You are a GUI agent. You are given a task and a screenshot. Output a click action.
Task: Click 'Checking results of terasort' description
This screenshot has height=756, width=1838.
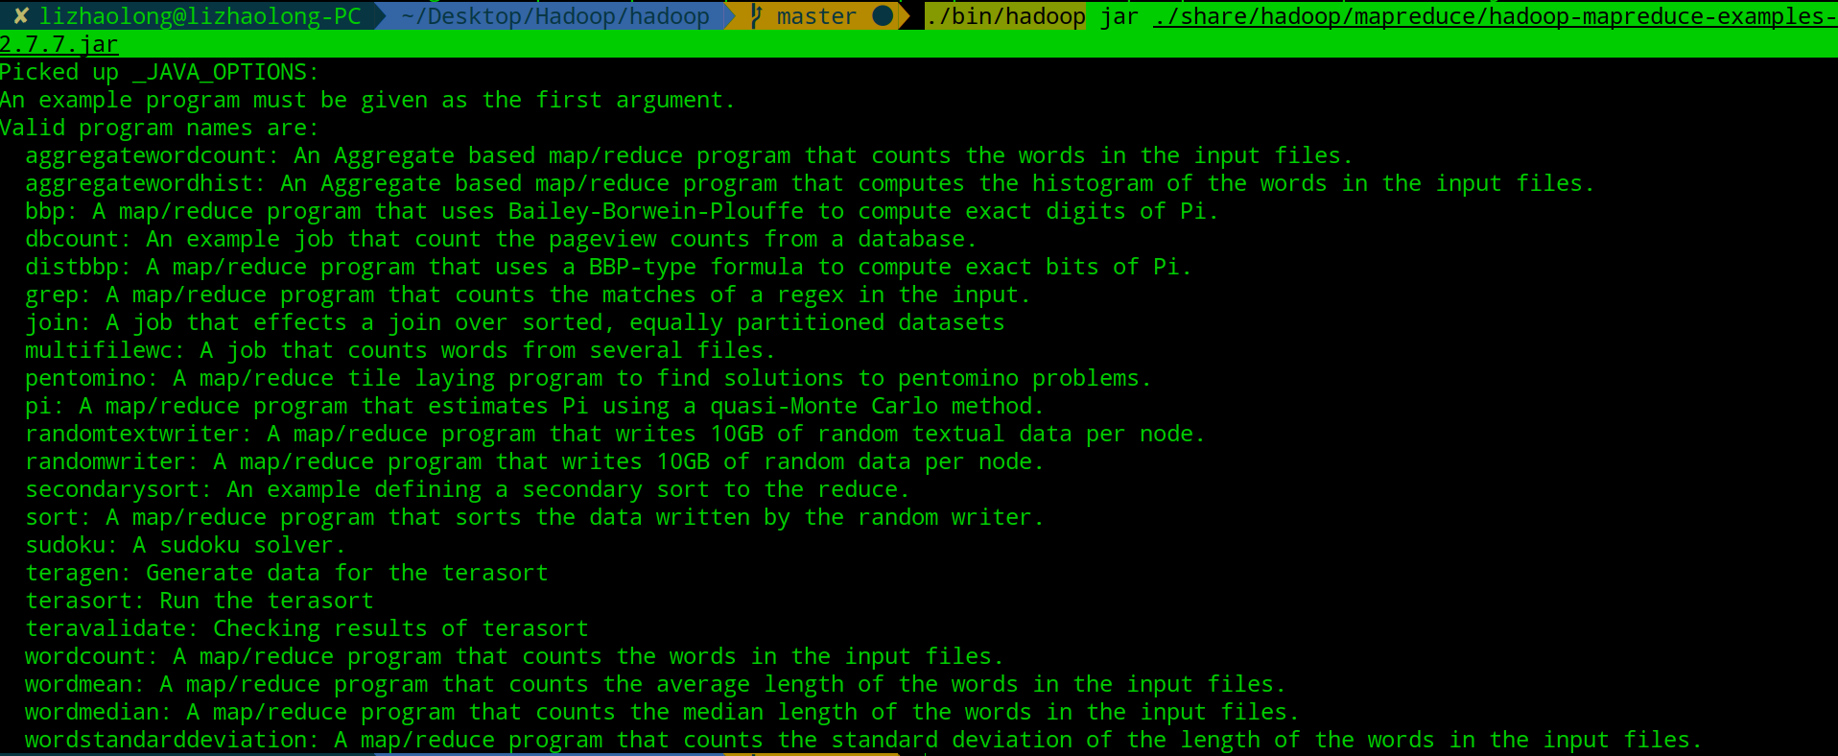point(401,628)
